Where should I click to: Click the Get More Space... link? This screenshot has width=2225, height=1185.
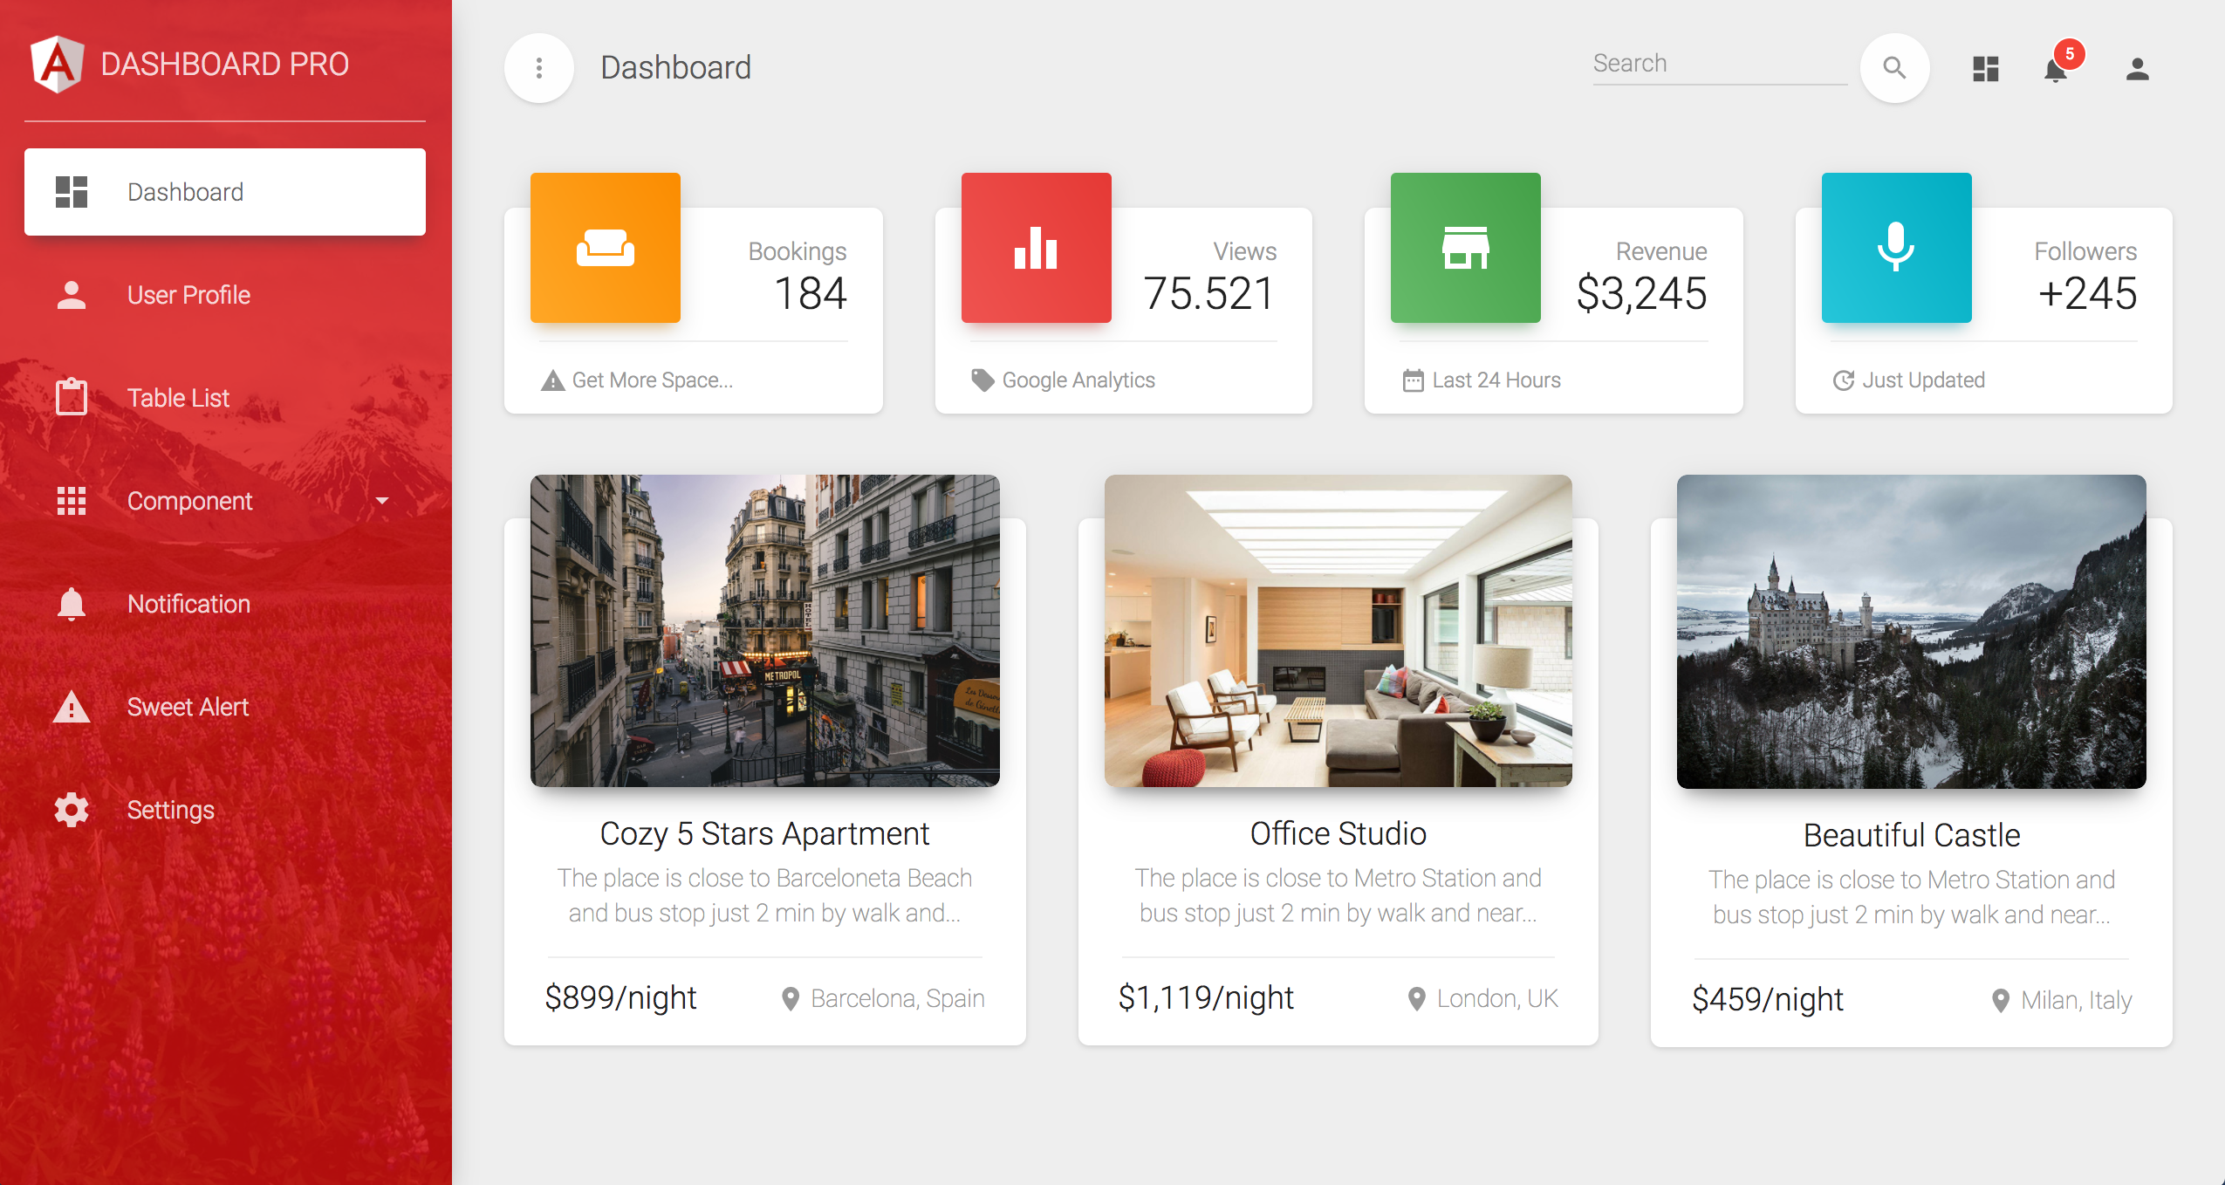tap(653, 380)
